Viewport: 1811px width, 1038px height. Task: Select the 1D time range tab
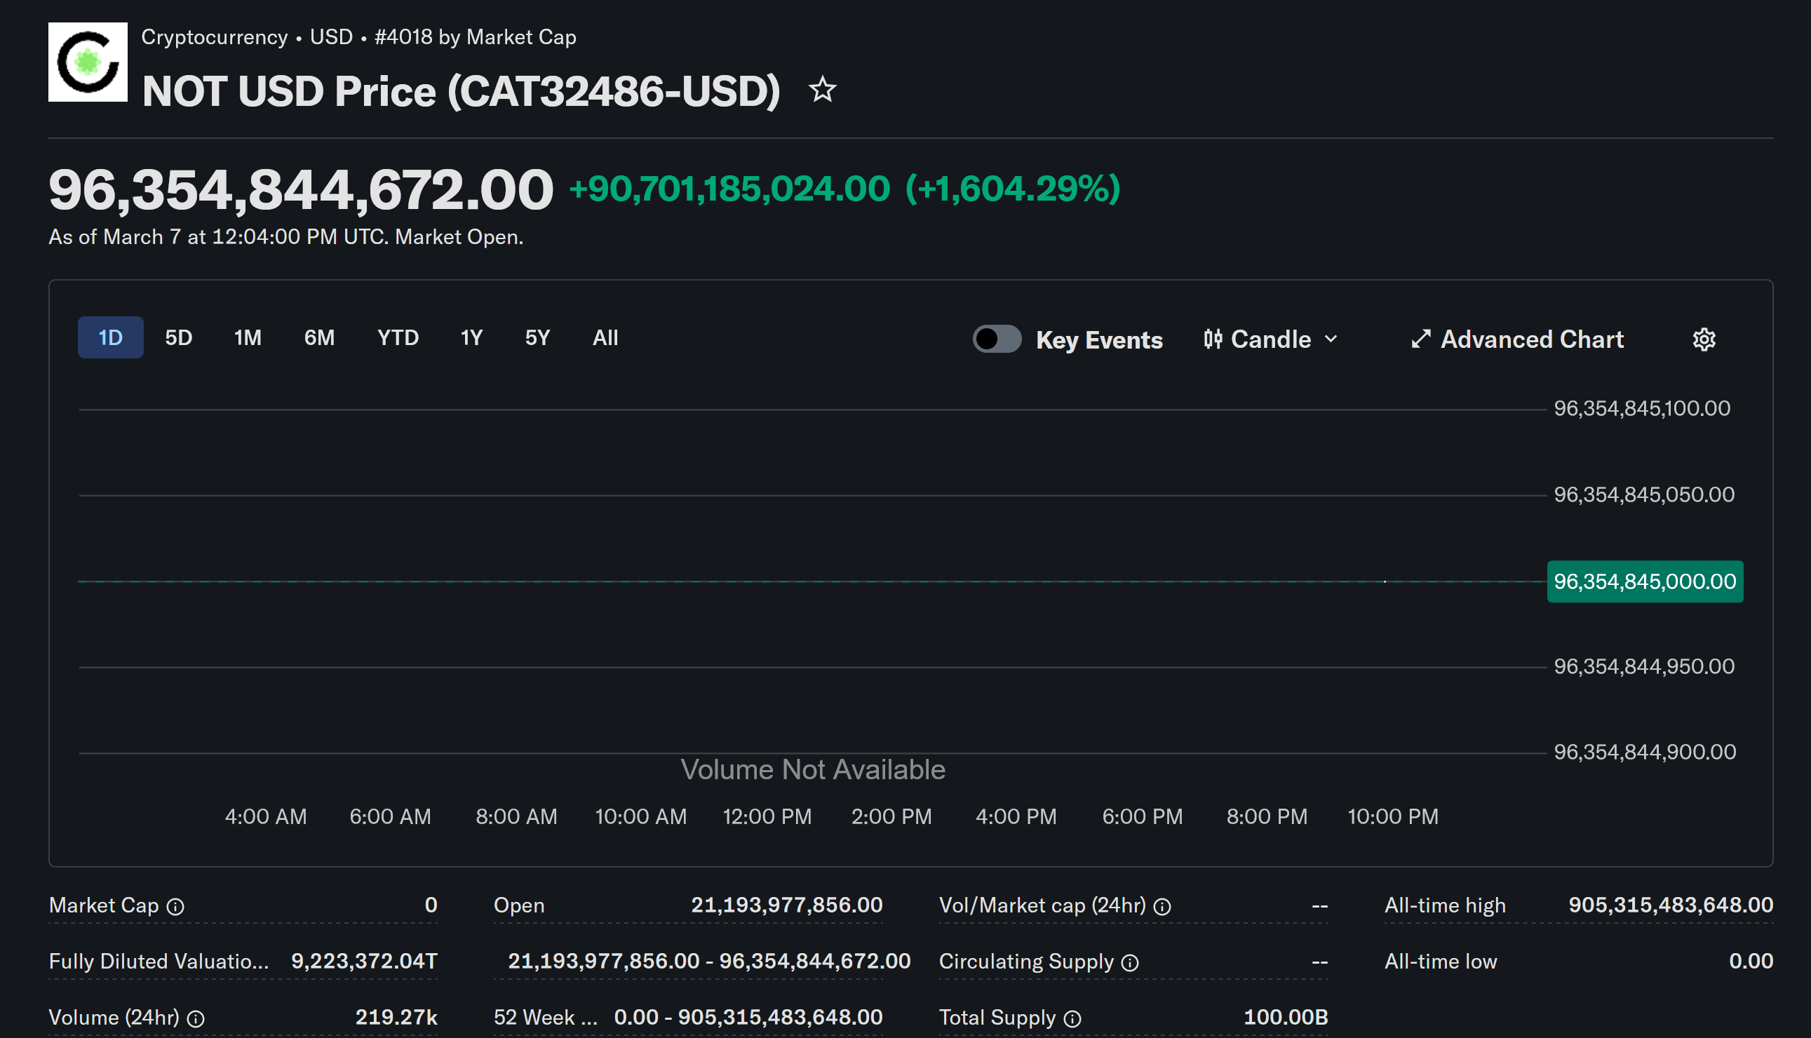pyautogui.click(x=111, y=338)
